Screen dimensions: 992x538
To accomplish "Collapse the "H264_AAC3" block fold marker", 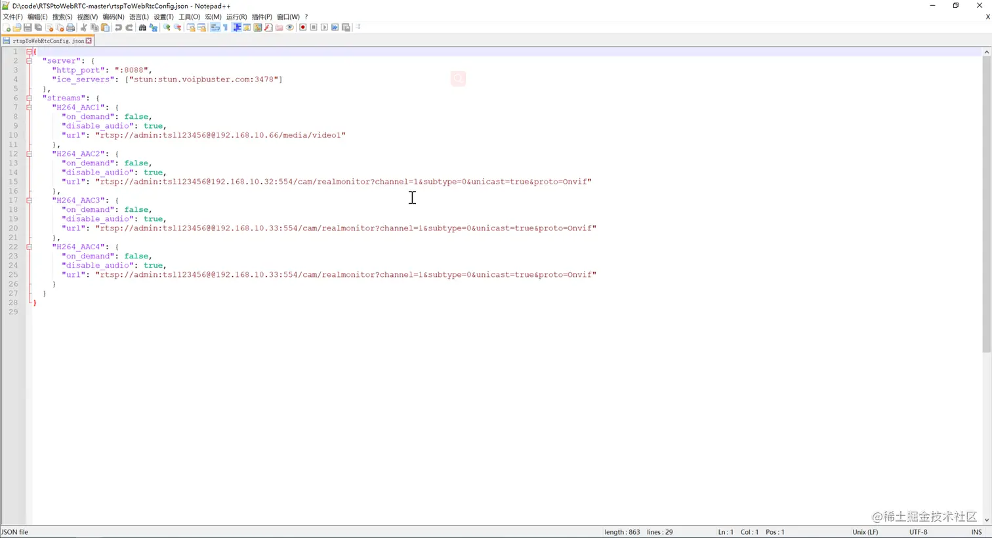I will point(29,200).
